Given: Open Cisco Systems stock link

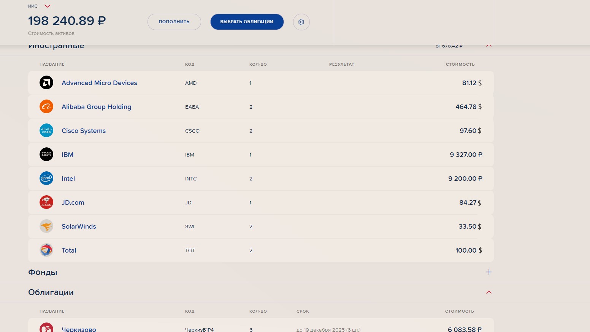Looking at the screenshot, I should [84, 131].
